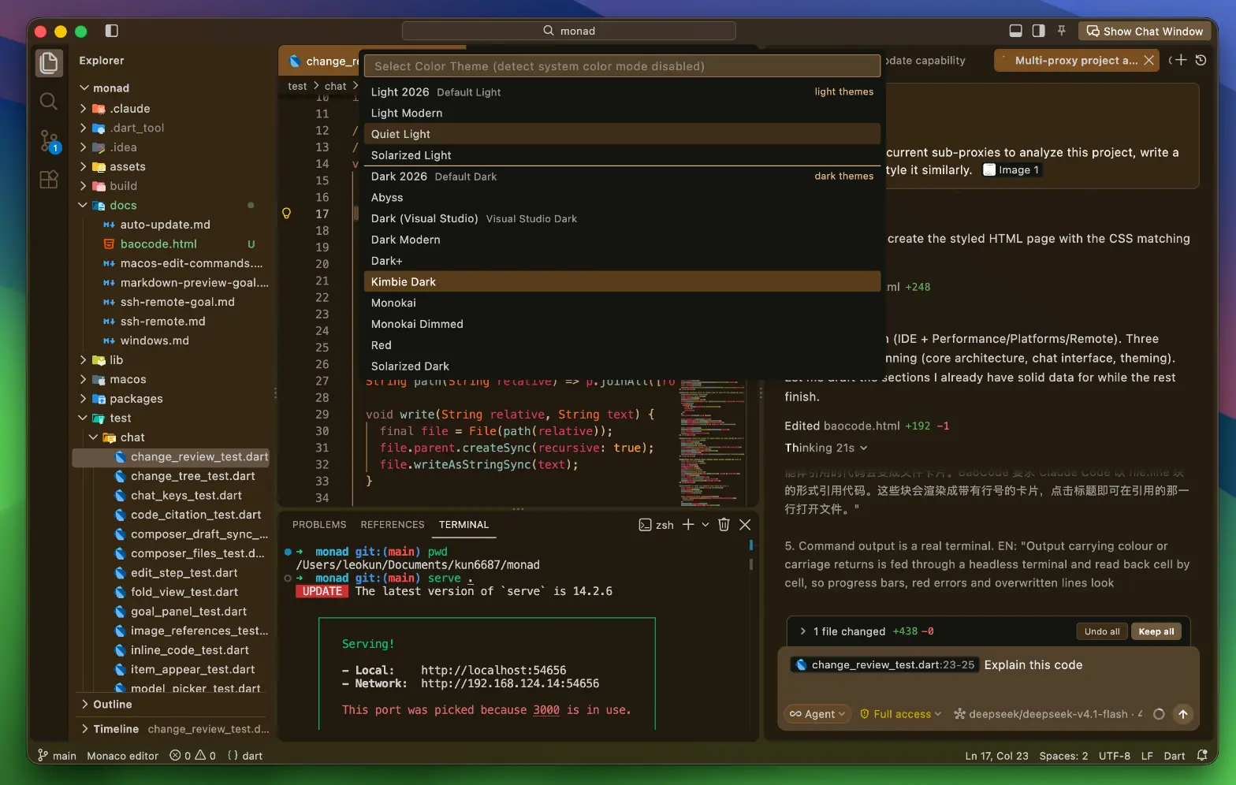Click the Undo all button

(1102, 631)
